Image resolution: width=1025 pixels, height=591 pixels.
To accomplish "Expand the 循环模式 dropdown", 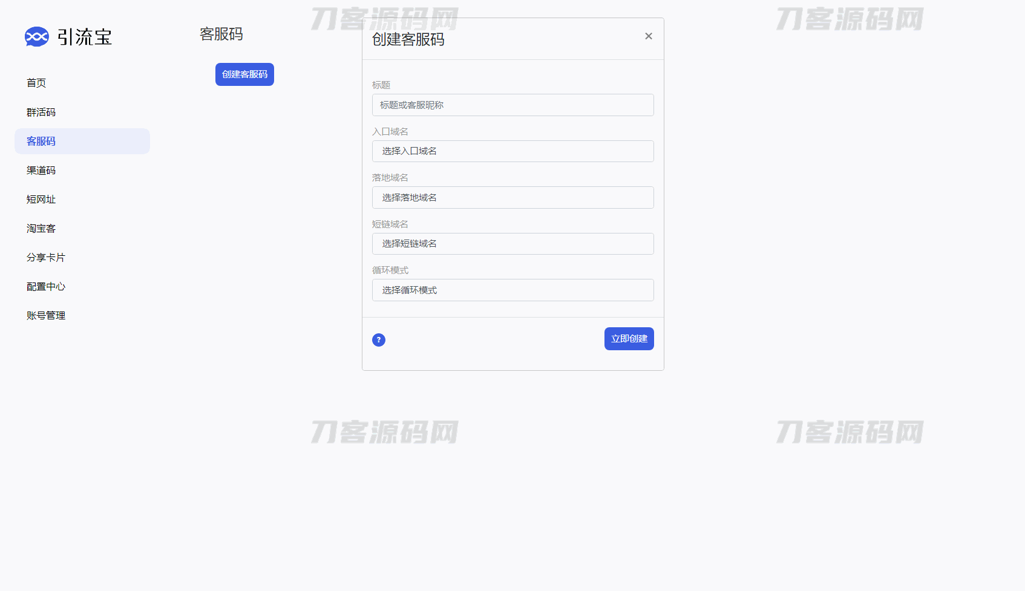I will click(x=512, y=290).
